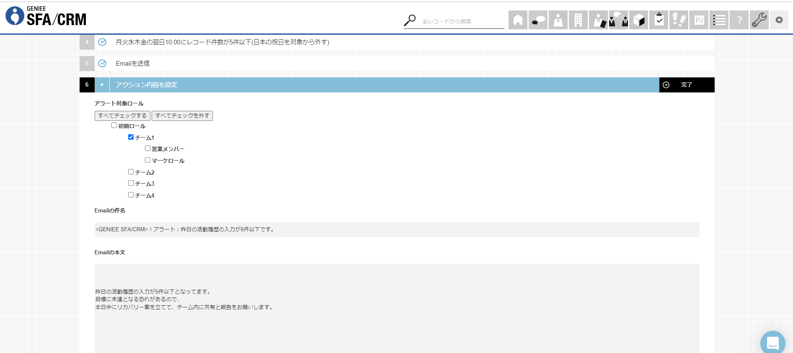793x353 pixels.
Task: Enable the チーム3 checkbox
Action: tap(131, 183)
